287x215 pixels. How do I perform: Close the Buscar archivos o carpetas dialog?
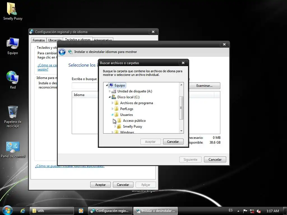(x=183, y=63)
